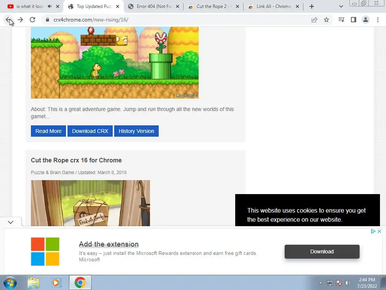Select the 'Top Updated Puz' tab
Image resolution: width=386 pixels, height=290 pixels.
(95, 6)
